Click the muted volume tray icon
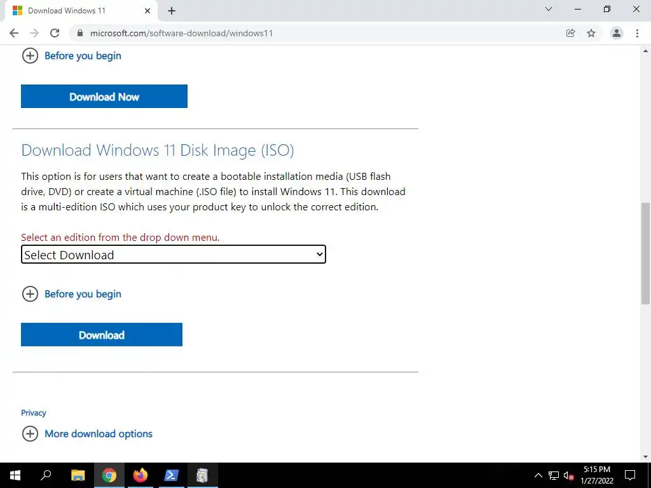 568,475
